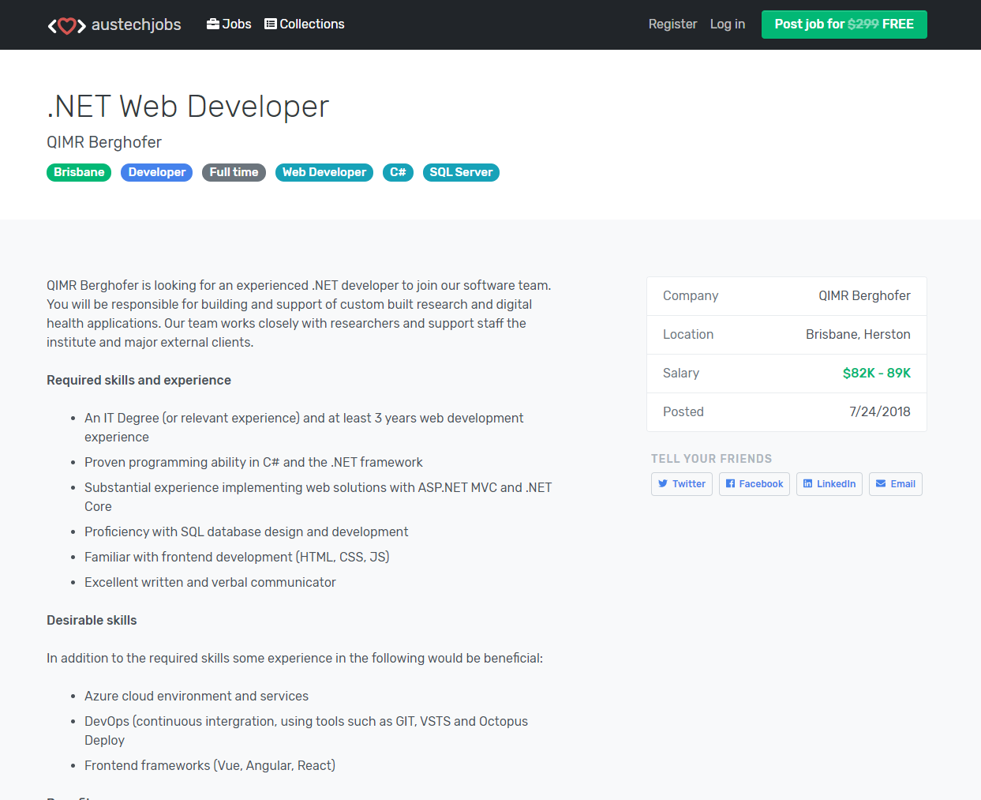Image resolution: width=981 pixels, height=800 pixels.
Task: Click the SQL Server tag
Action: (x=461, y=172)
